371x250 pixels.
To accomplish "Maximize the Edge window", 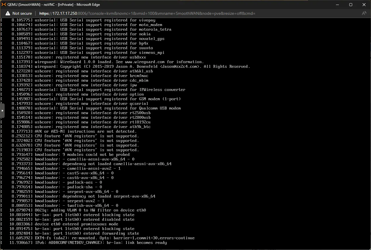I will (x=350, y=5).
